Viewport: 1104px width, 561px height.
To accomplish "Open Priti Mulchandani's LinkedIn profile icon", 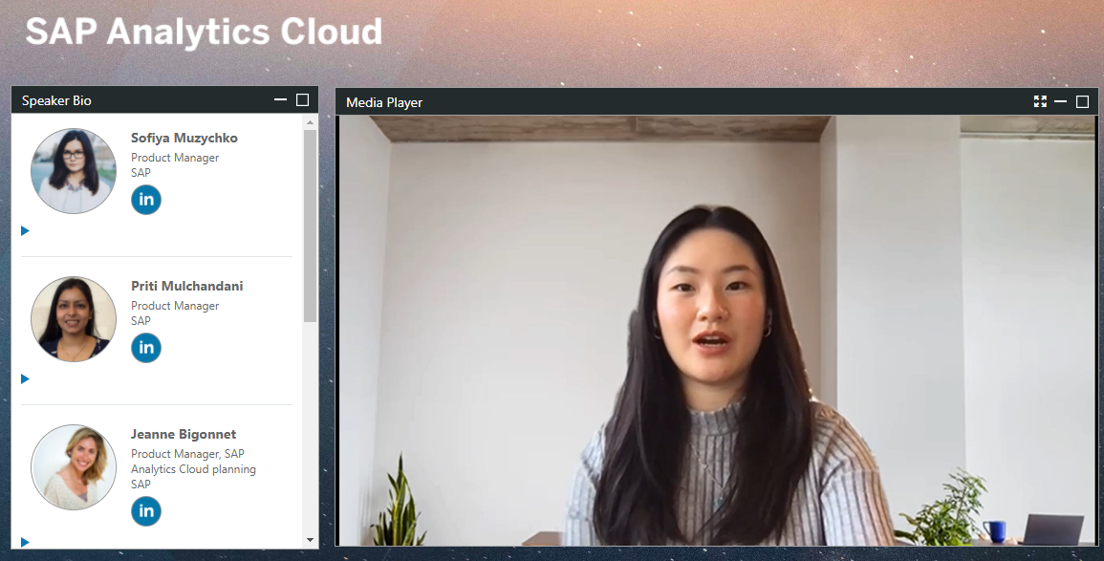I will click(146, 348).
